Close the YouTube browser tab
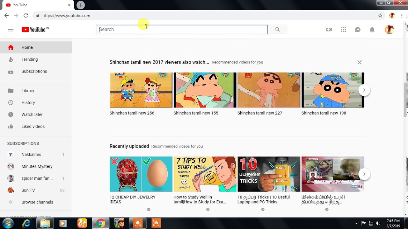 [x=69, y=5]
